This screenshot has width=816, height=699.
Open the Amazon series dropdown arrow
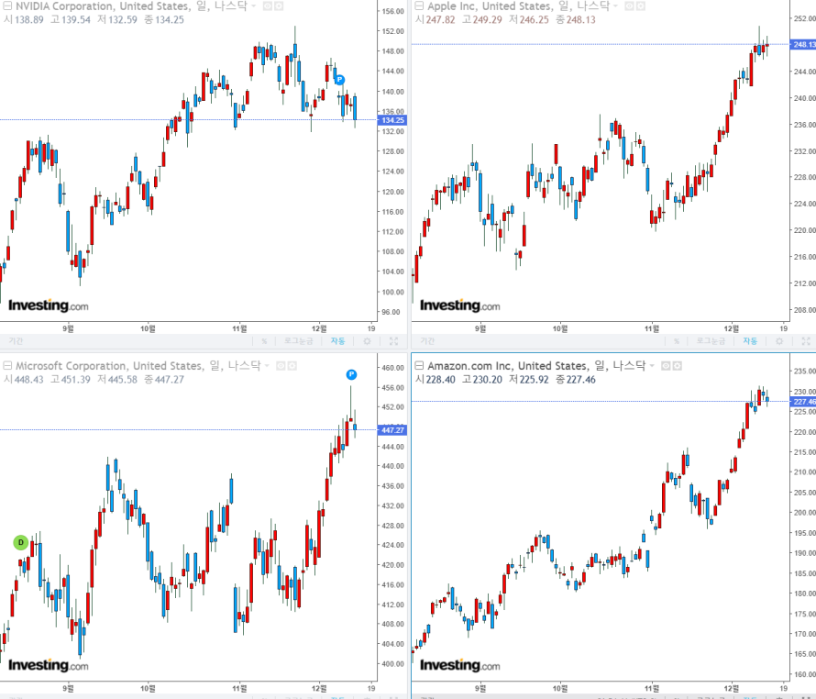652,366
